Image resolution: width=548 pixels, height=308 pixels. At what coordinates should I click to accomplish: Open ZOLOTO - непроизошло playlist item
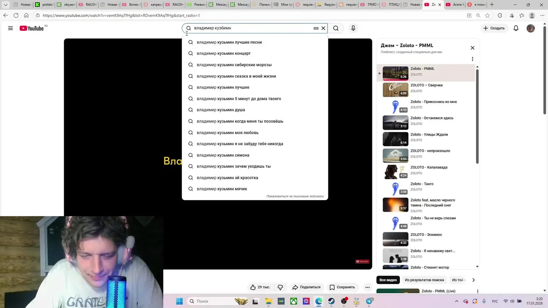click(x=426, y=155)
